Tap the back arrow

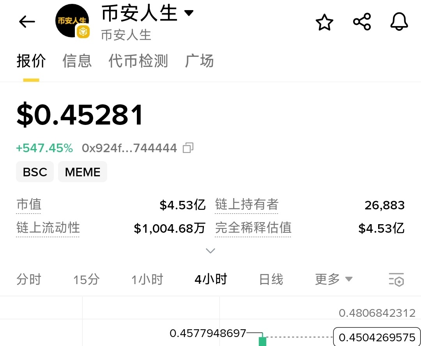click(27, 22)
